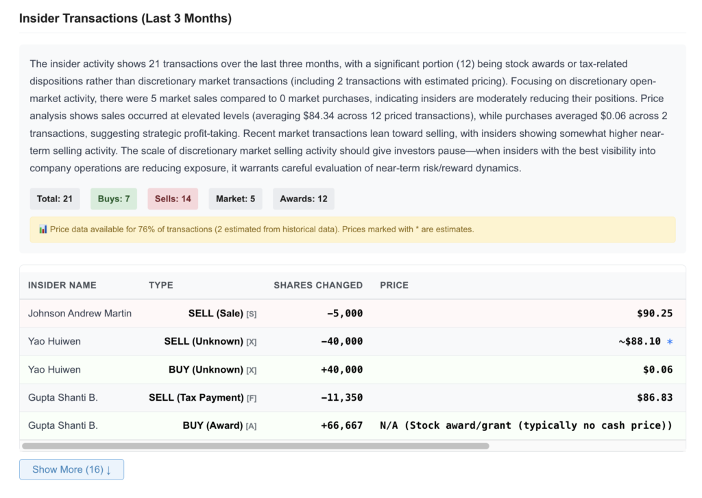The width and height of the screenshot is (702, 498).
Task: Click the blue asterisk beside ~$88.10
Action: (670, 341)
